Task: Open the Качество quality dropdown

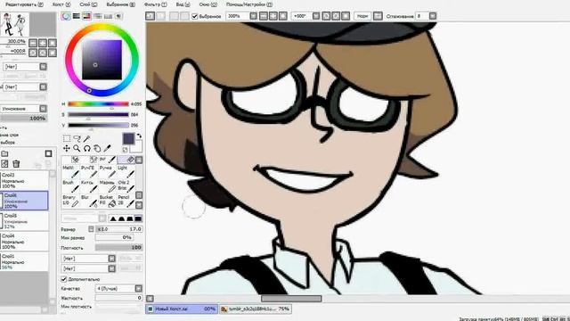Action: click(139, 288)
